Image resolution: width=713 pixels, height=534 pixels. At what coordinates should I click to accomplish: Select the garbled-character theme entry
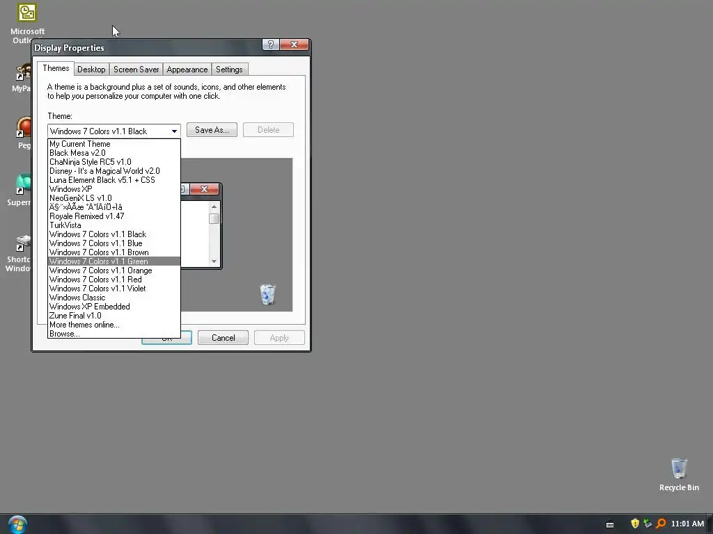tap(114, 207)
